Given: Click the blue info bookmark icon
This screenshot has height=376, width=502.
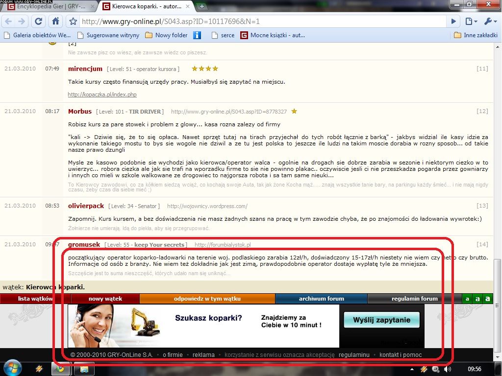Looking at the screenshot, I should tap(197, 35).
